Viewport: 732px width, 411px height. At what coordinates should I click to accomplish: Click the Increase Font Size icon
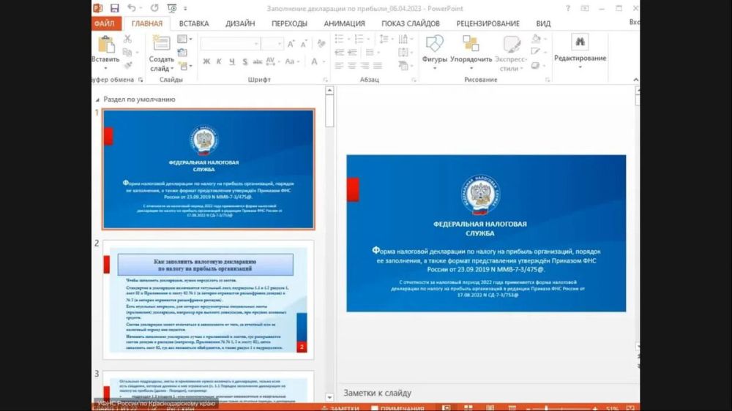[291, 44]
